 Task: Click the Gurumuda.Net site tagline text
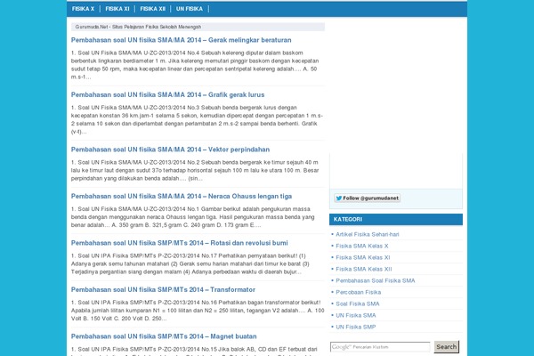pos(138,27)
